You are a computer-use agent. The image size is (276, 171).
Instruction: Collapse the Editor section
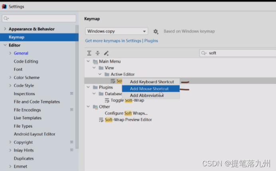point(5,45)
